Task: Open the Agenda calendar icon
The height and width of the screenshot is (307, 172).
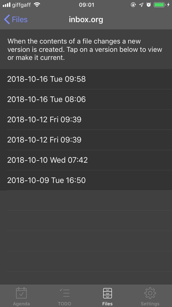Action: pyautogui.click(x=21, y=293)
